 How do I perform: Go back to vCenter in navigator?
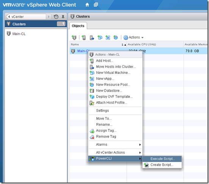(x=26, y=17)
